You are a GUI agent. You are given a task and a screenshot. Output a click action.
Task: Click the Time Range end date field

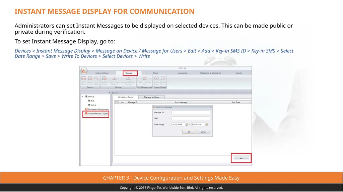pos(198,125)
